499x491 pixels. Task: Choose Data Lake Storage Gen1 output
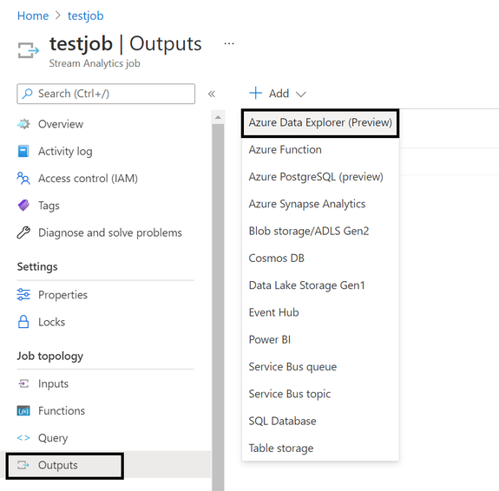click(320, 285)
